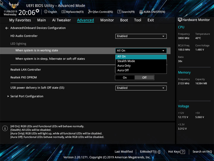
Task: Click Memory capacity 16384 MB
Action: click(201, 83)
